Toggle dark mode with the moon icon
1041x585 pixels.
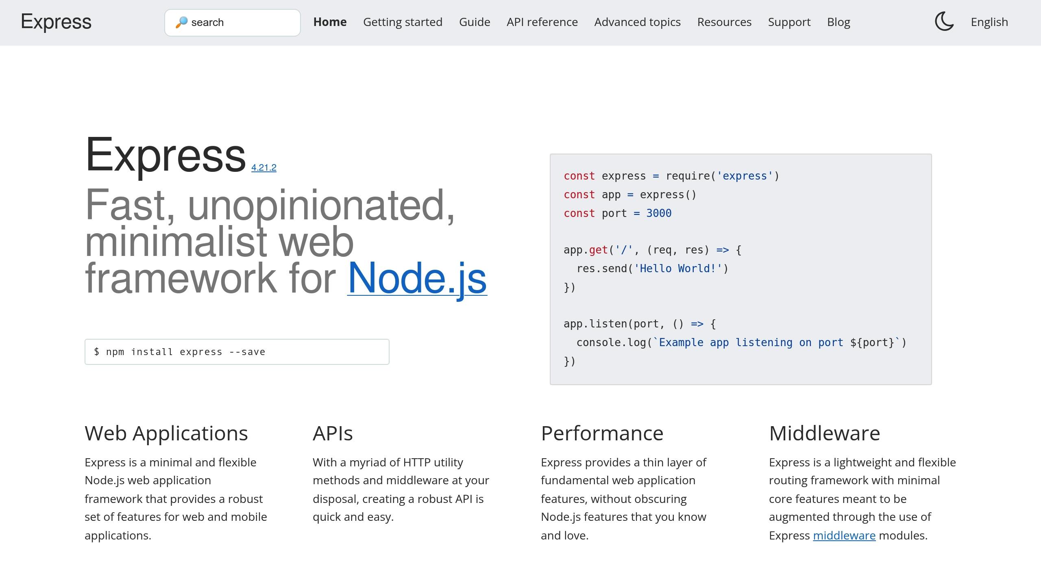tap(944, 22)
